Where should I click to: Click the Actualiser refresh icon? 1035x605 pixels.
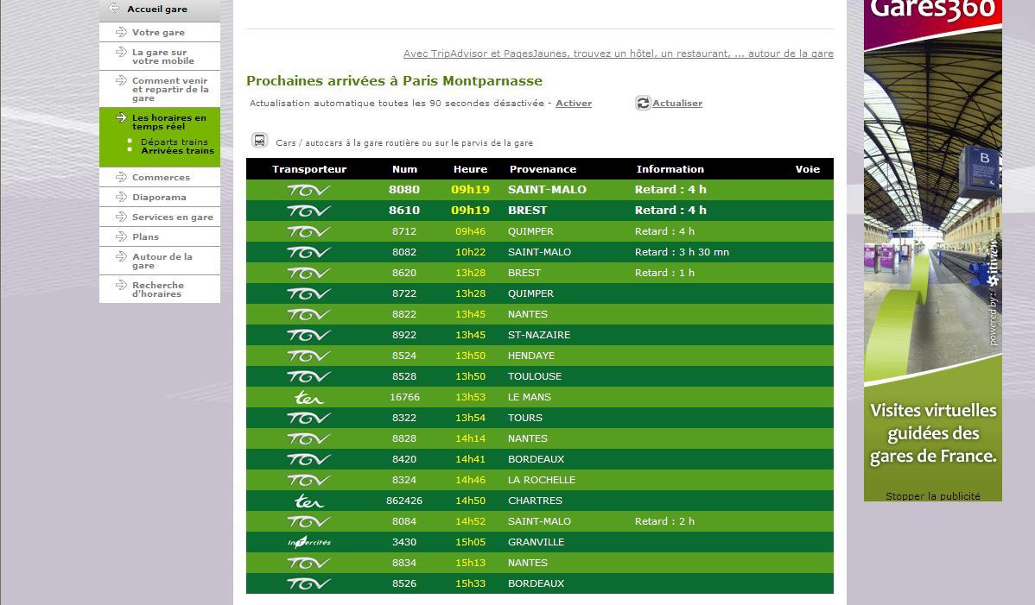643,104
